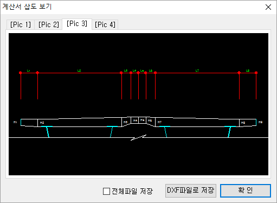Click the green L2 dimension label
Image resolution: width=277 pixels, height=203 pixels.
click(x=79, y=71)
